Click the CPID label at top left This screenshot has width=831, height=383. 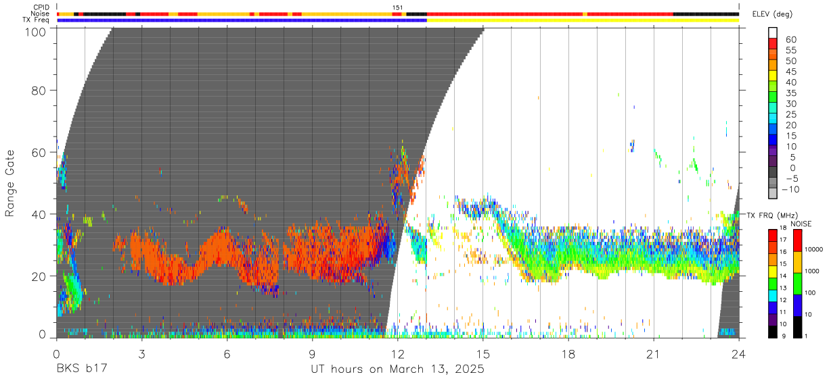[x=41, y=7]
